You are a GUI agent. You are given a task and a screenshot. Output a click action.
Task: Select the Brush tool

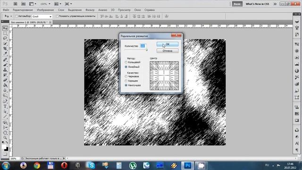coord(5,65)
